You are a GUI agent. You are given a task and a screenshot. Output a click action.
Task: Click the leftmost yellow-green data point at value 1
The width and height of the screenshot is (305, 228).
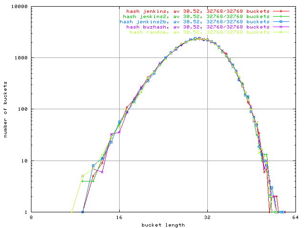[72, 212]
